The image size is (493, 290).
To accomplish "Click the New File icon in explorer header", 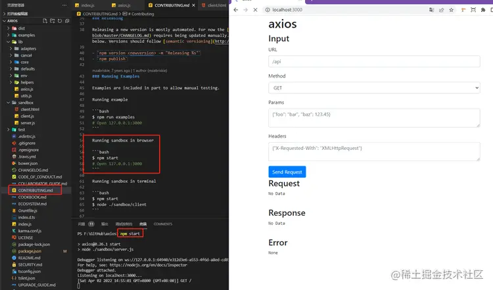I will pyautogui.click(x=45, y=21).
